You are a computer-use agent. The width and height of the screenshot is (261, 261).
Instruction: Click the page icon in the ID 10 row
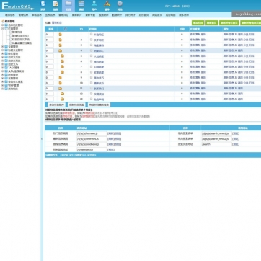coord(61,83)
